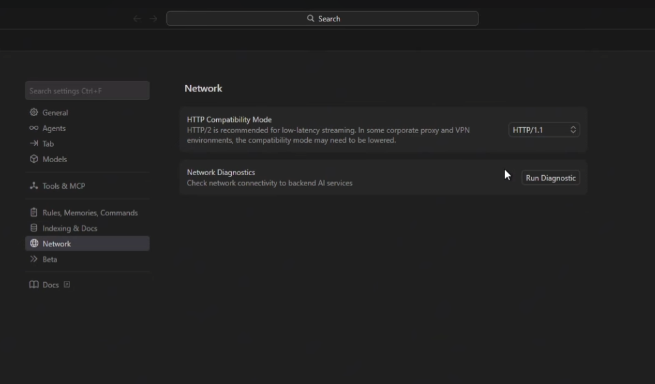Go back using the left arrow
Image resolution: width=655 pixels, height=384 pixels.
tap(136, 19)
